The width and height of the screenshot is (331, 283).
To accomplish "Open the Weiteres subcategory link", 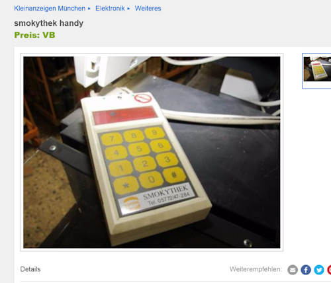I will 148,9.
